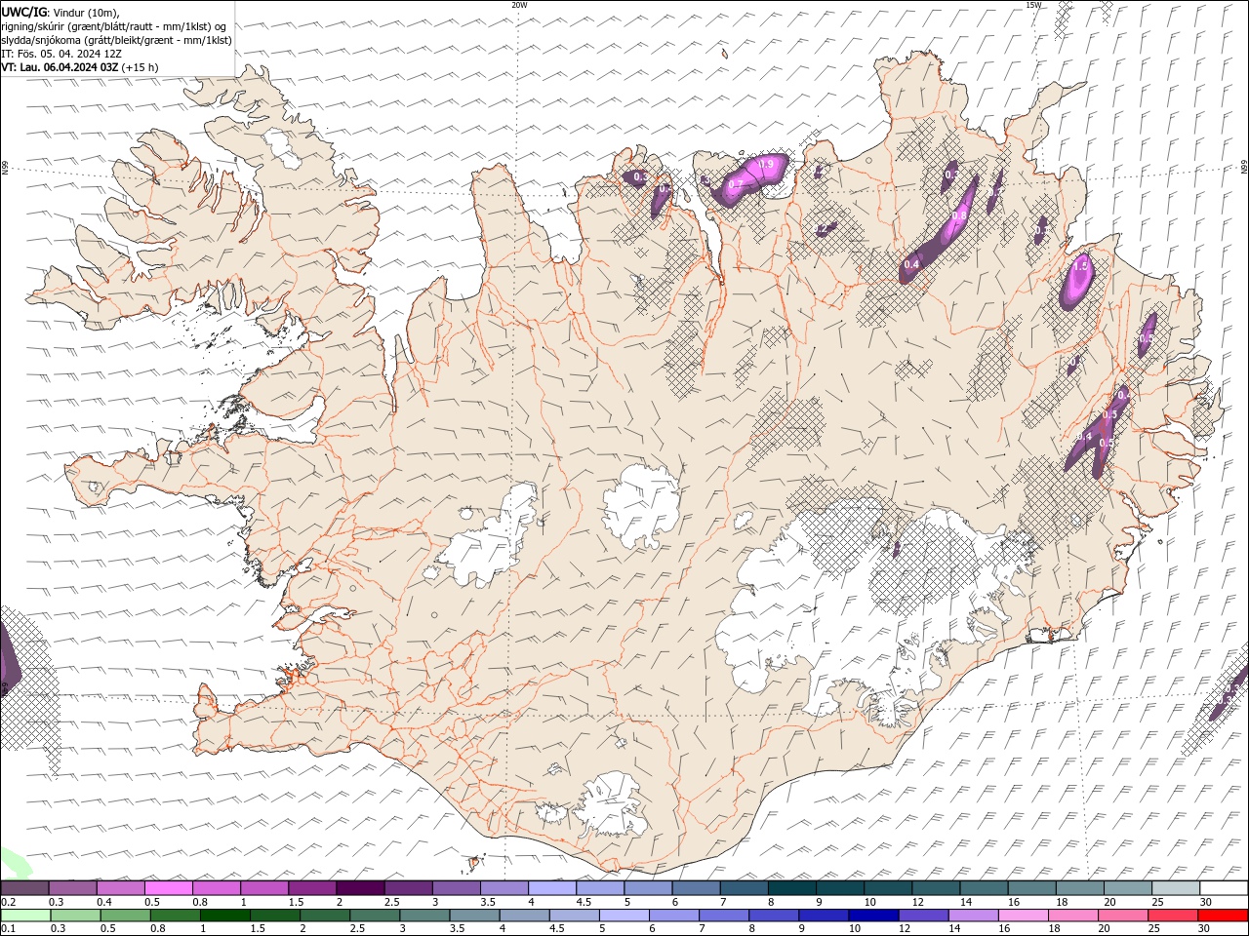
Task: Click the snow scale swatch labeled 3.5
Action: pyautogui.click(x=504, y=888)
